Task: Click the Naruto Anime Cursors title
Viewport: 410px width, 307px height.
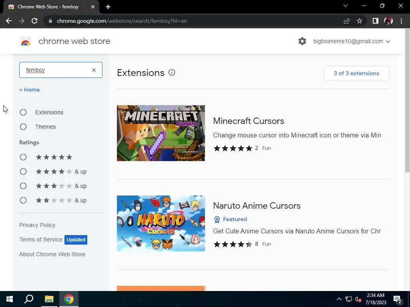Action: point(257,206)
